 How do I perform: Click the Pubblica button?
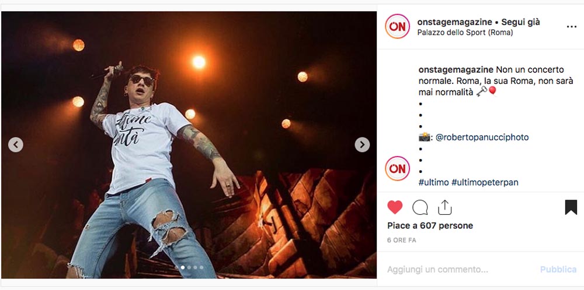pos(558,270)
